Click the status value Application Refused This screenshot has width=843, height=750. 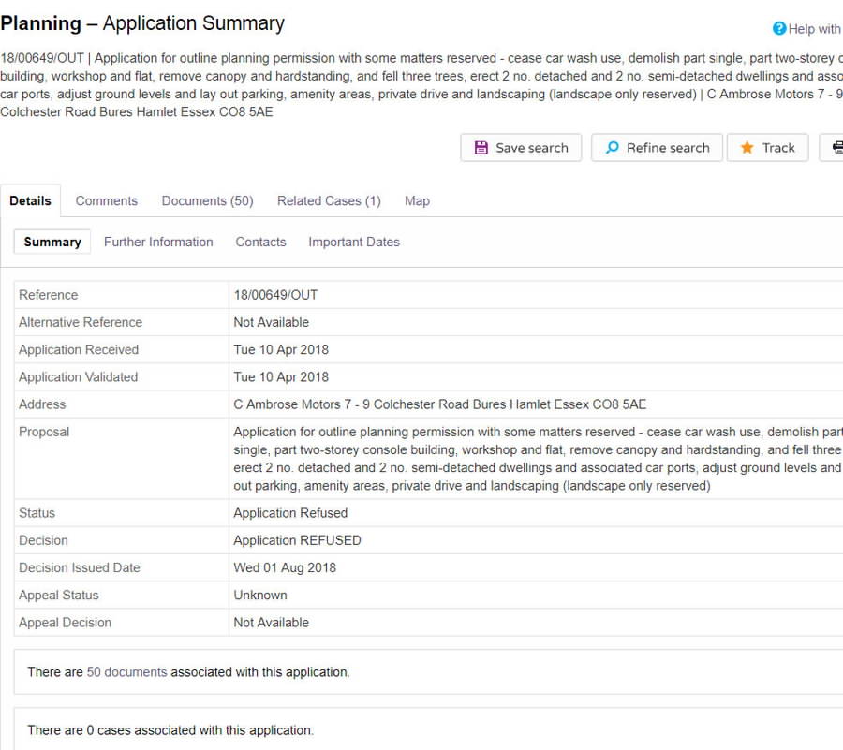[290, 513]
